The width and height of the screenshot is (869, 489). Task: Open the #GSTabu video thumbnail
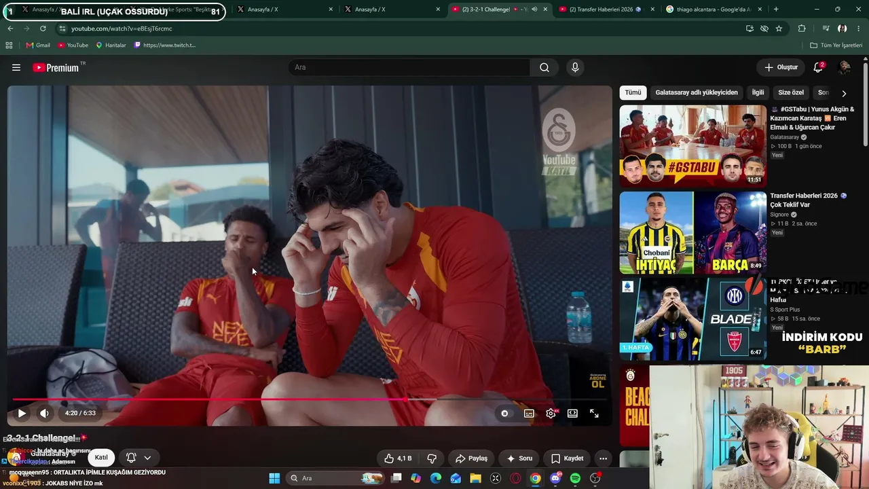coord(693,146)
